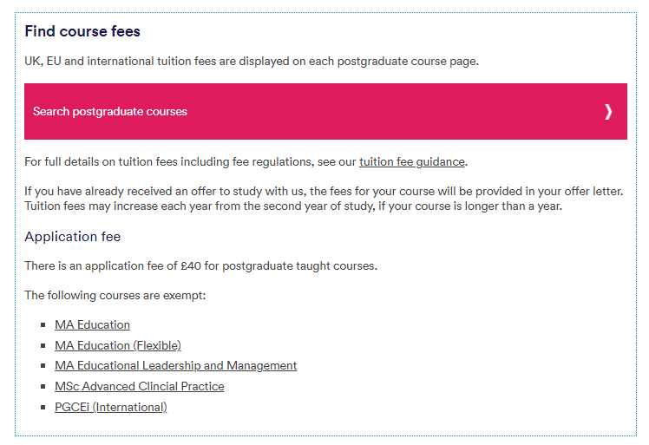
Task: Click bullet marker beside PGCEi (International)
Action: [x=43, y=408]
